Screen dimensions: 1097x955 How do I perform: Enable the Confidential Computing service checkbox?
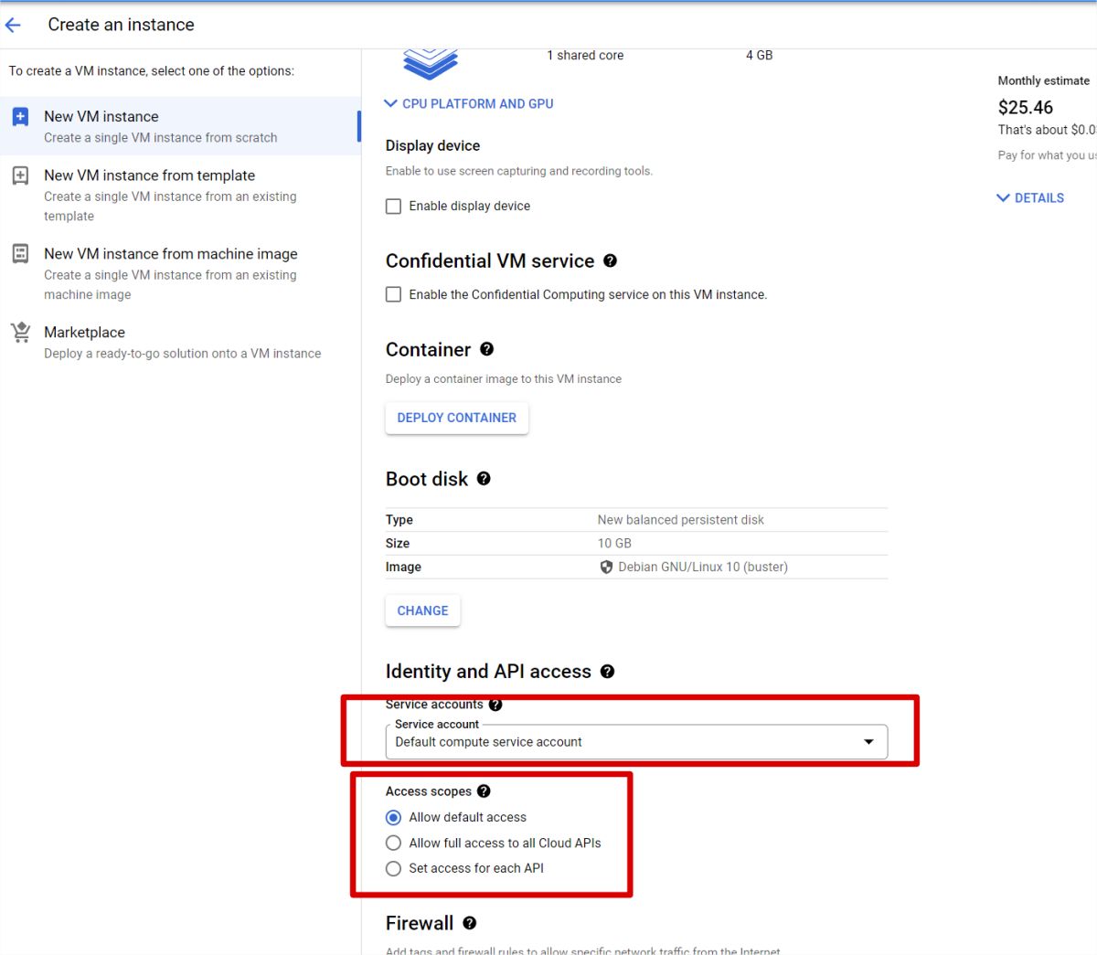coord(393,294)
